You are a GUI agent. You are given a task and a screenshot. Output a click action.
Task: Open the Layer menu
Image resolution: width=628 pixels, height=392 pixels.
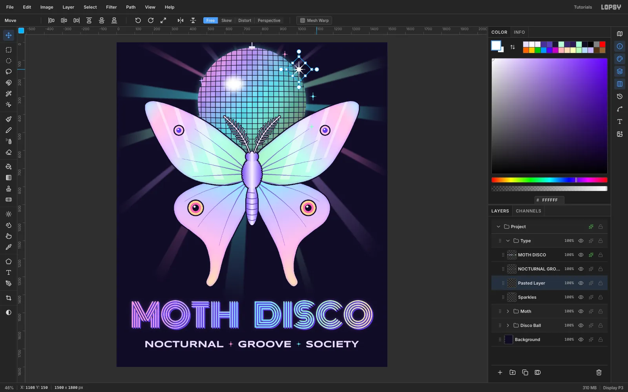(x=68, y=7)
